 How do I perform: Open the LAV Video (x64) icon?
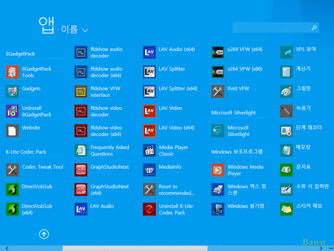pos(149,131)
